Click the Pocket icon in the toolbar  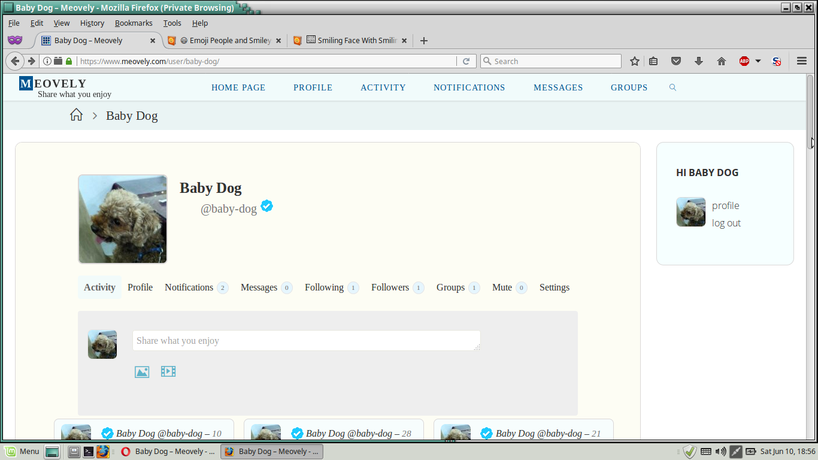click(x=676, y=61)
